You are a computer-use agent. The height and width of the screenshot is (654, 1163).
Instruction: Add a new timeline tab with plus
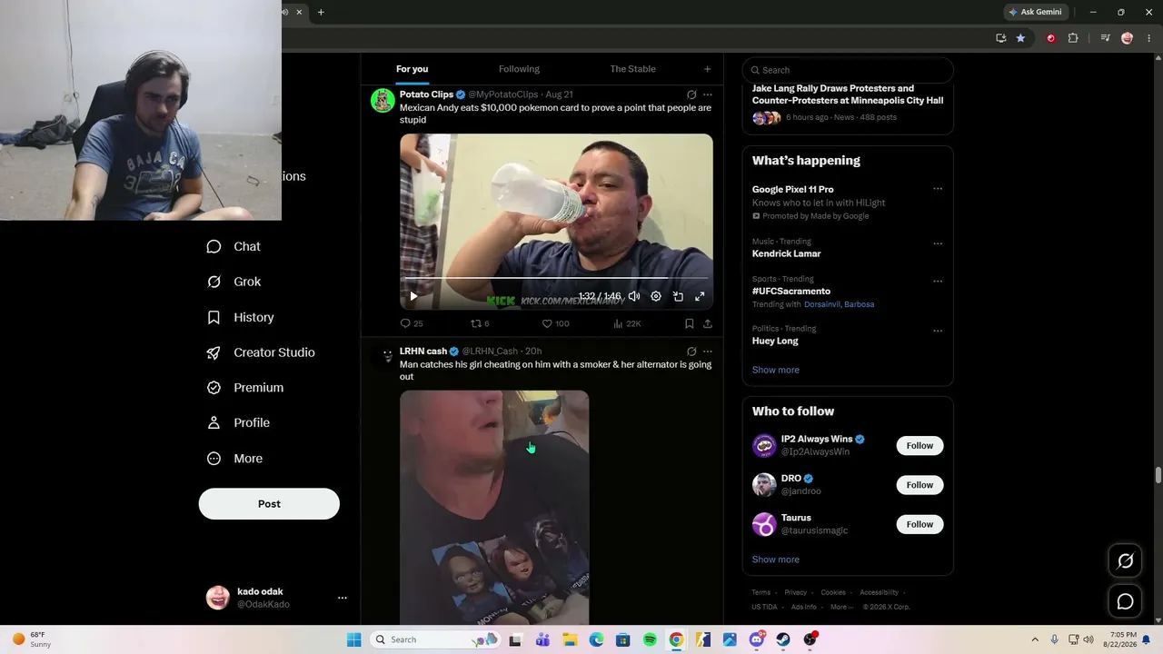(x=707, y=69)
